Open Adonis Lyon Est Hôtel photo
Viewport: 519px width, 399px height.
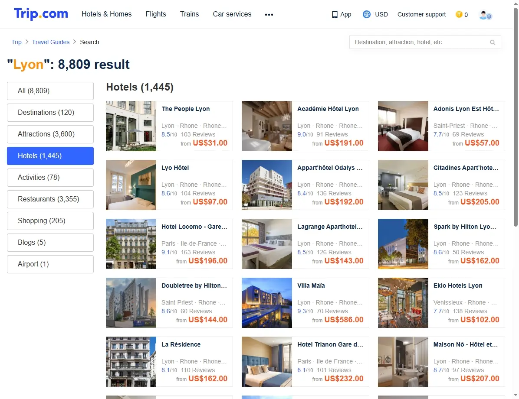(403, 126)
